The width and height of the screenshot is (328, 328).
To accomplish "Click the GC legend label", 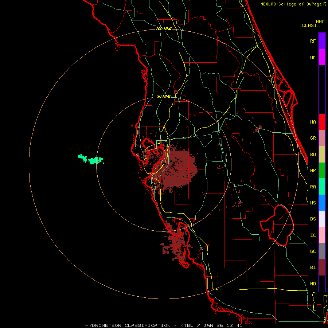I will coord(313,251).
